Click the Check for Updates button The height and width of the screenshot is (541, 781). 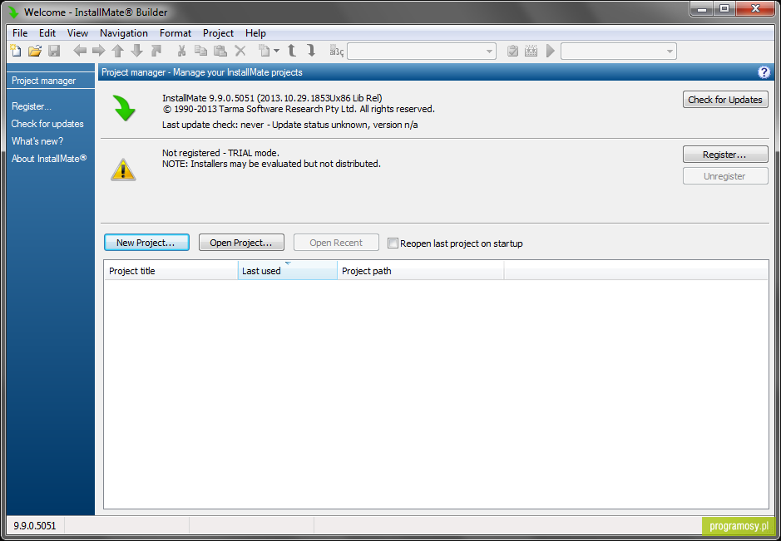coord(725,100)
